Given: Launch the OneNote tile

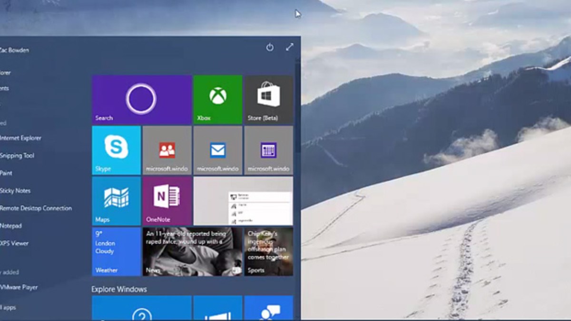Looking at the screenshot, I should (167, 201).
